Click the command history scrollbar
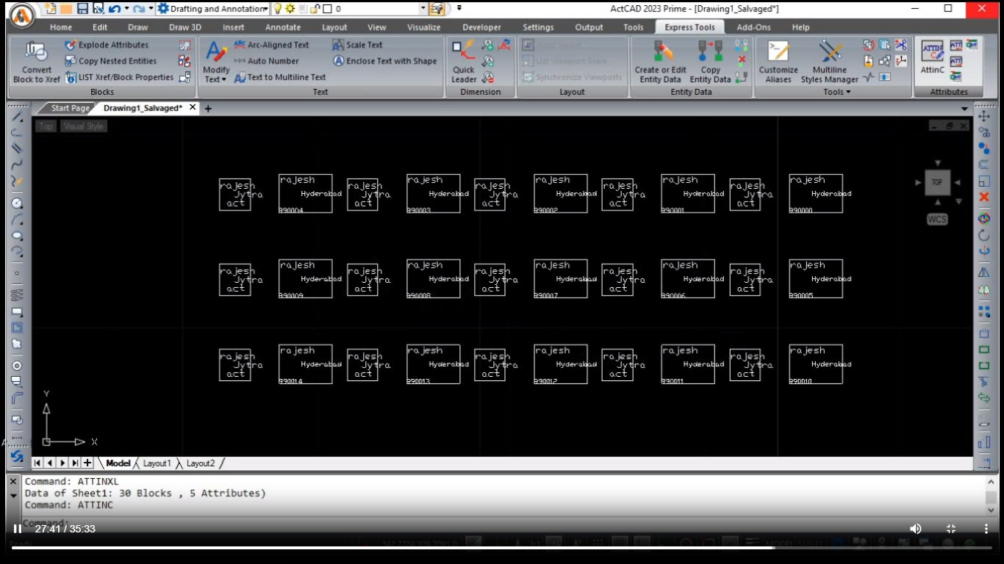 pos(992,498)
